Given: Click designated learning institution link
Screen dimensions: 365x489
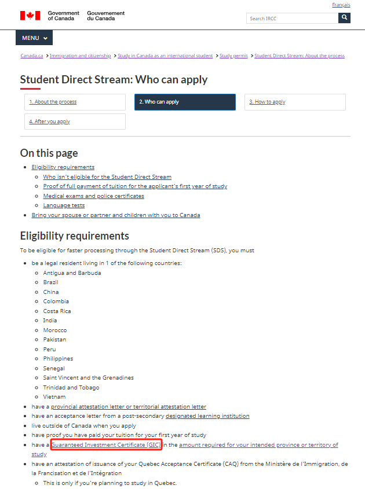Looking at the screenshot, I should click(x=207, y=416).
